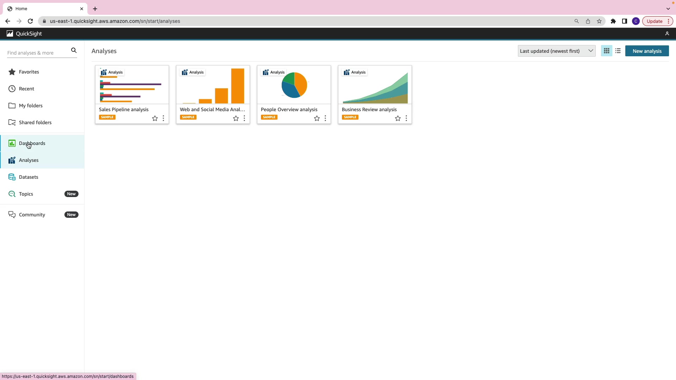
Task: Open Datasets section in sidebar
Action: coord(29,177)
